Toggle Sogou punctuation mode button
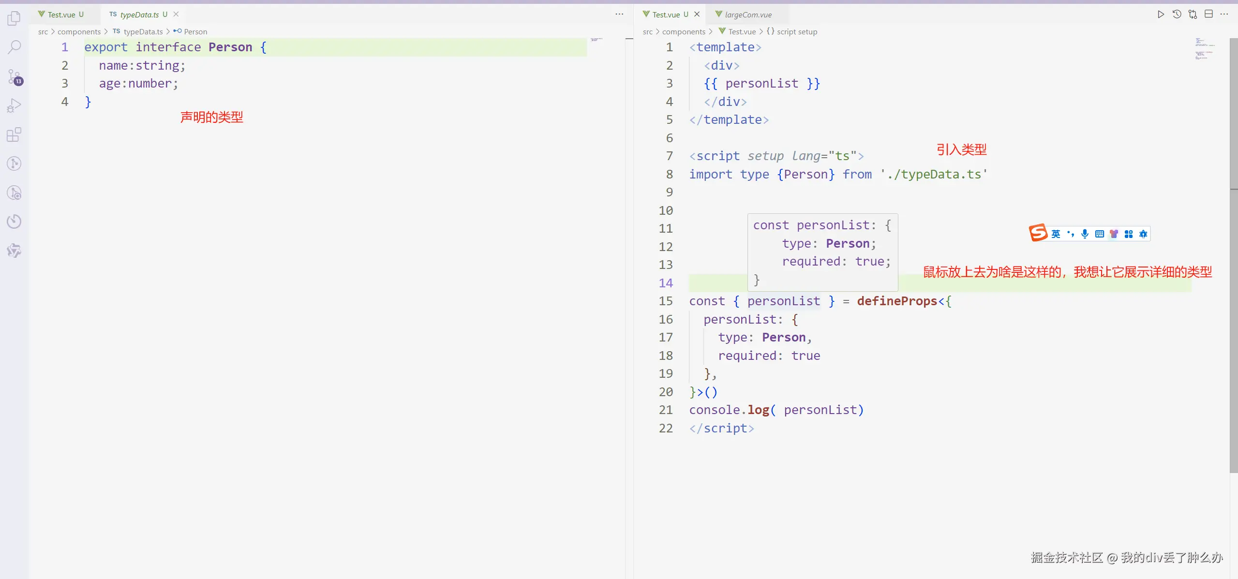The image size is (1238, 579). coord(1071,234)
